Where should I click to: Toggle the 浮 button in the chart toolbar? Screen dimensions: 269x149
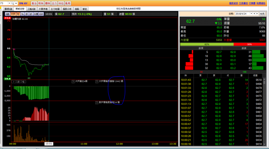[27, 14]
